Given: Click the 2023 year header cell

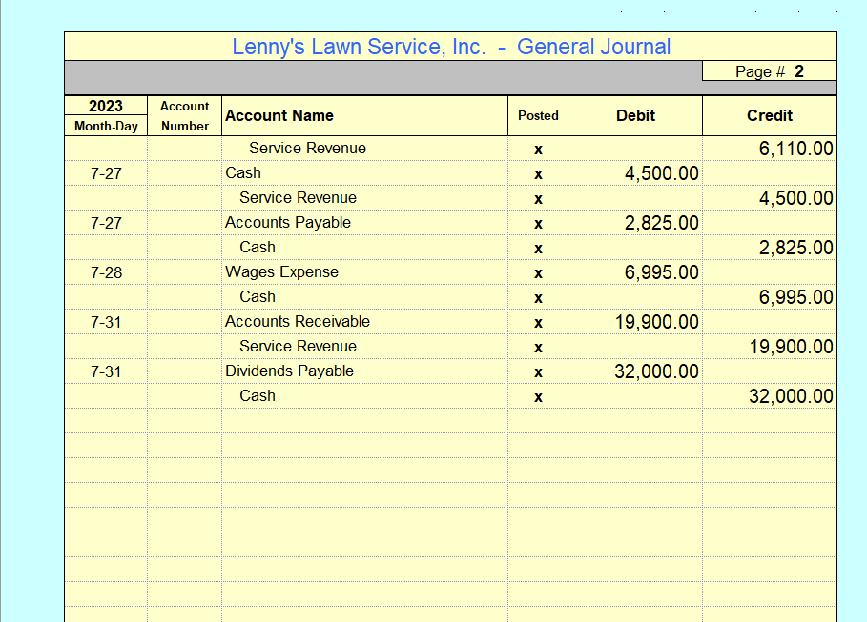Looking at the screenshot, I should click(x=105, y=106).
